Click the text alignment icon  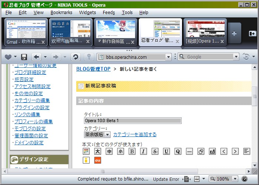(247, 151)
